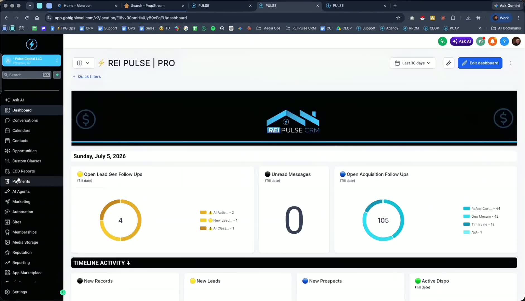This screenshot has width=525, height=301.
Task: Open the Work profile menu
Action: tap(501, 18)
